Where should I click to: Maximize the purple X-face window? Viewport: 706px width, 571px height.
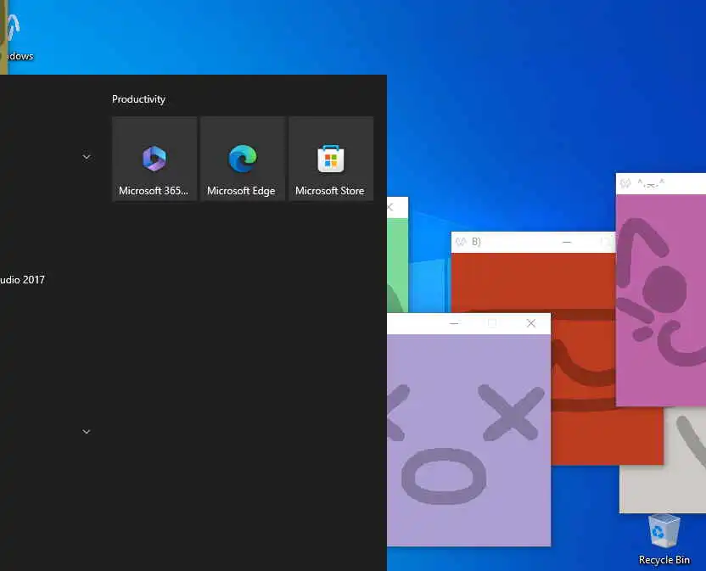492,323
